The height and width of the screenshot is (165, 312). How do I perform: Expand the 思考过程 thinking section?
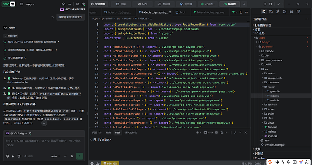click(10, 36)
